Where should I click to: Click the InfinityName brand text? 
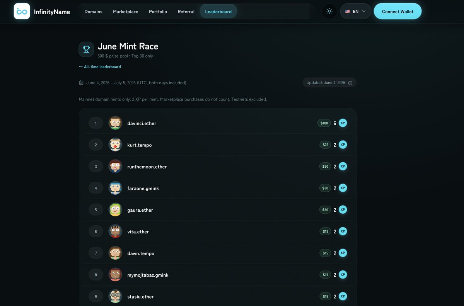click(x=52, y=12)
